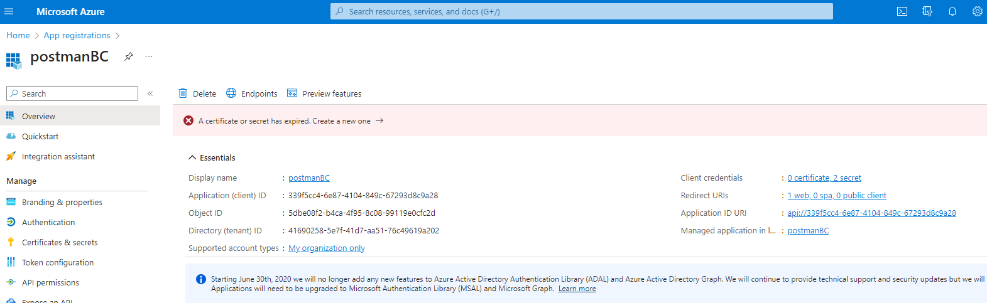Follow the arrow after Create a new one
Screen dimensions: 987x303
(x=379, y=120)
